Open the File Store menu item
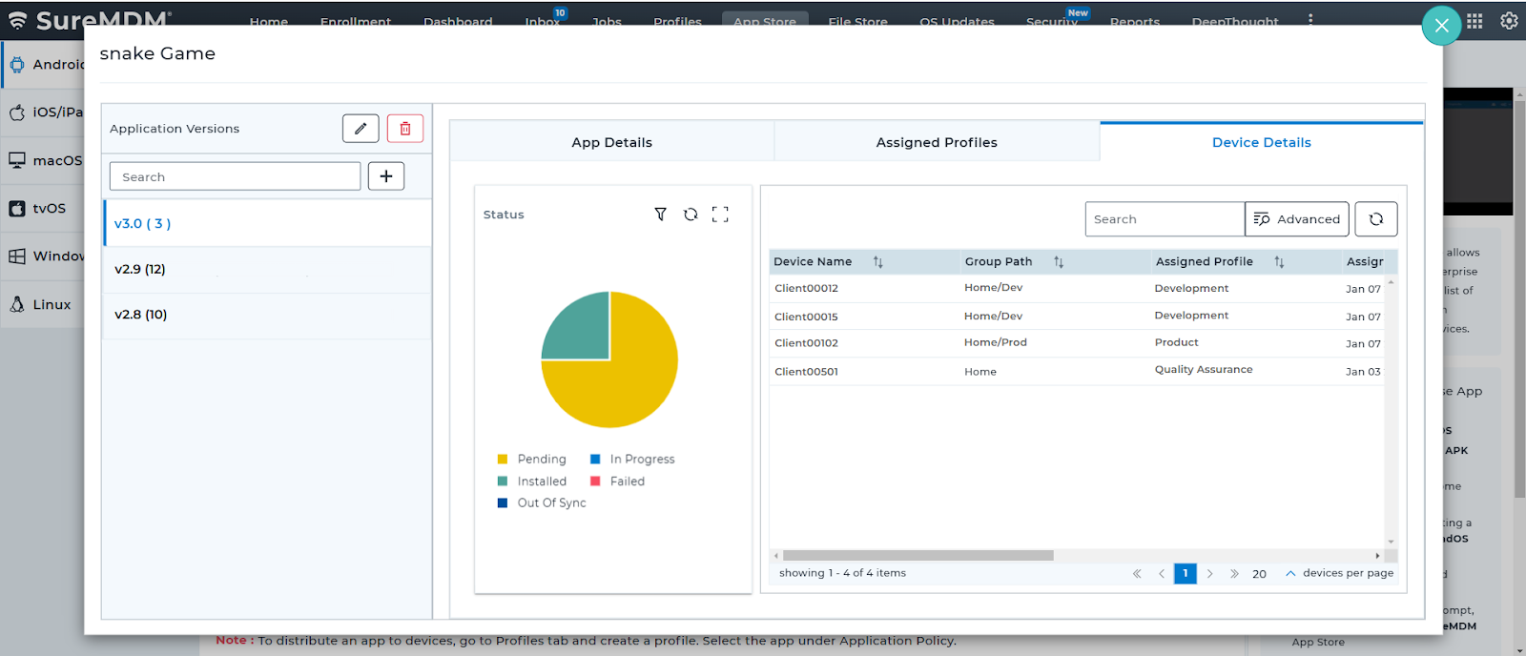The image size is (1526, 656). (857, 20)
